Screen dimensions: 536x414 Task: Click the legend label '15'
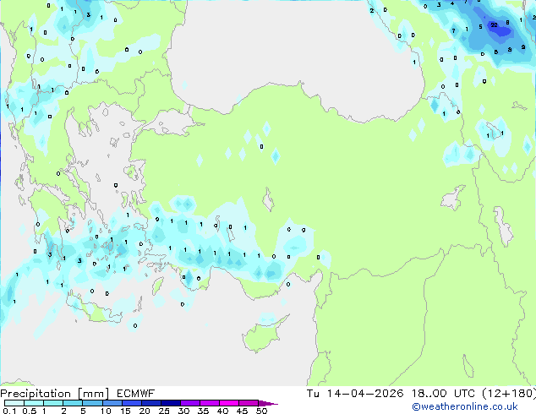coord(125,411)
